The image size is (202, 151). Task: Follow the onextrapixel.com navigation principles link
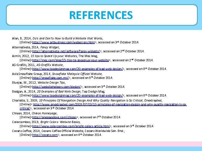click(x=110, y=104)
